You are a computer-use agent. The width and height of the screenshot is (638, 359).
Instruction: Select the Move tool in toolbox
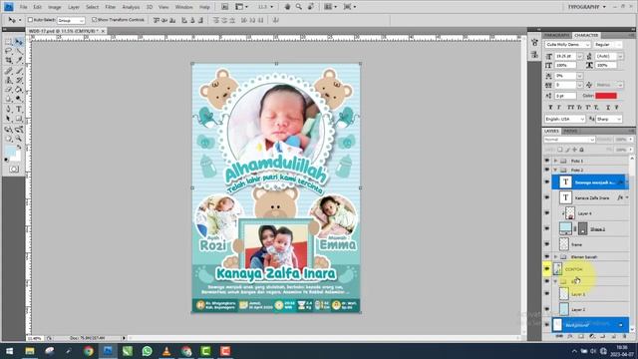pos(19,42)
